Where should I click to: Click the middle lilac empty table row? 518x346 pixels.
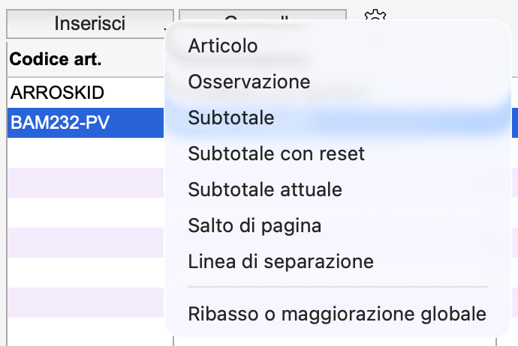(x=83, y=243)
